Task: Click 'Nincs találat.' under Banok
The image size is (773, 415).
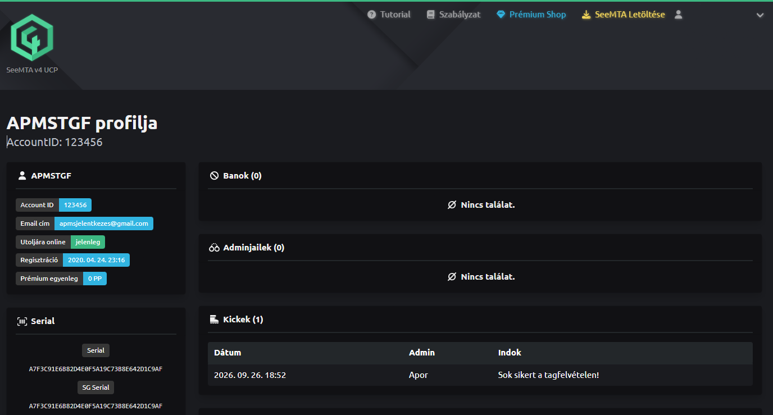Action: click(488, 205)
